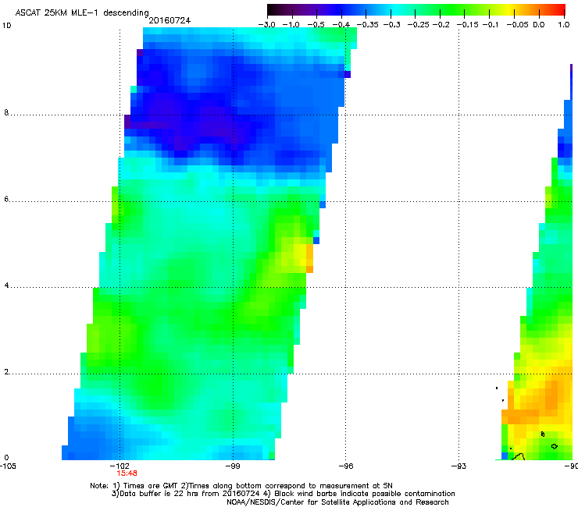Click the black coastline outline at bottom right
The width and height of the screenshot is (578, 507).
519,457
